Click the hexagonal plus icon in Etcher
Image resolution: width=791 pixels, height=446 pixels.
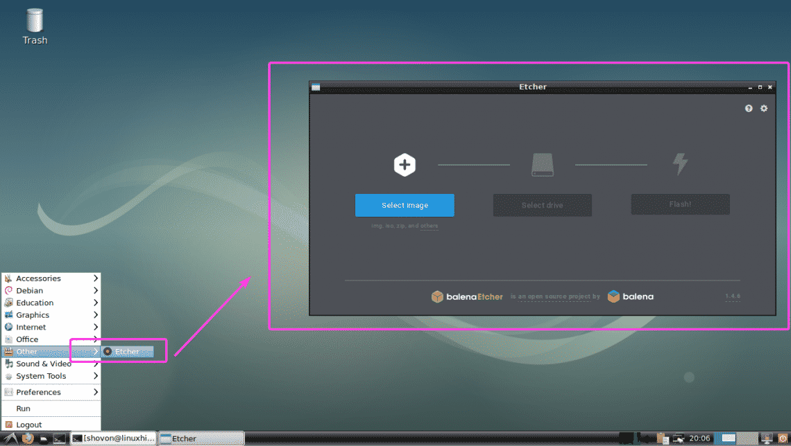click(x=405, y=165)
